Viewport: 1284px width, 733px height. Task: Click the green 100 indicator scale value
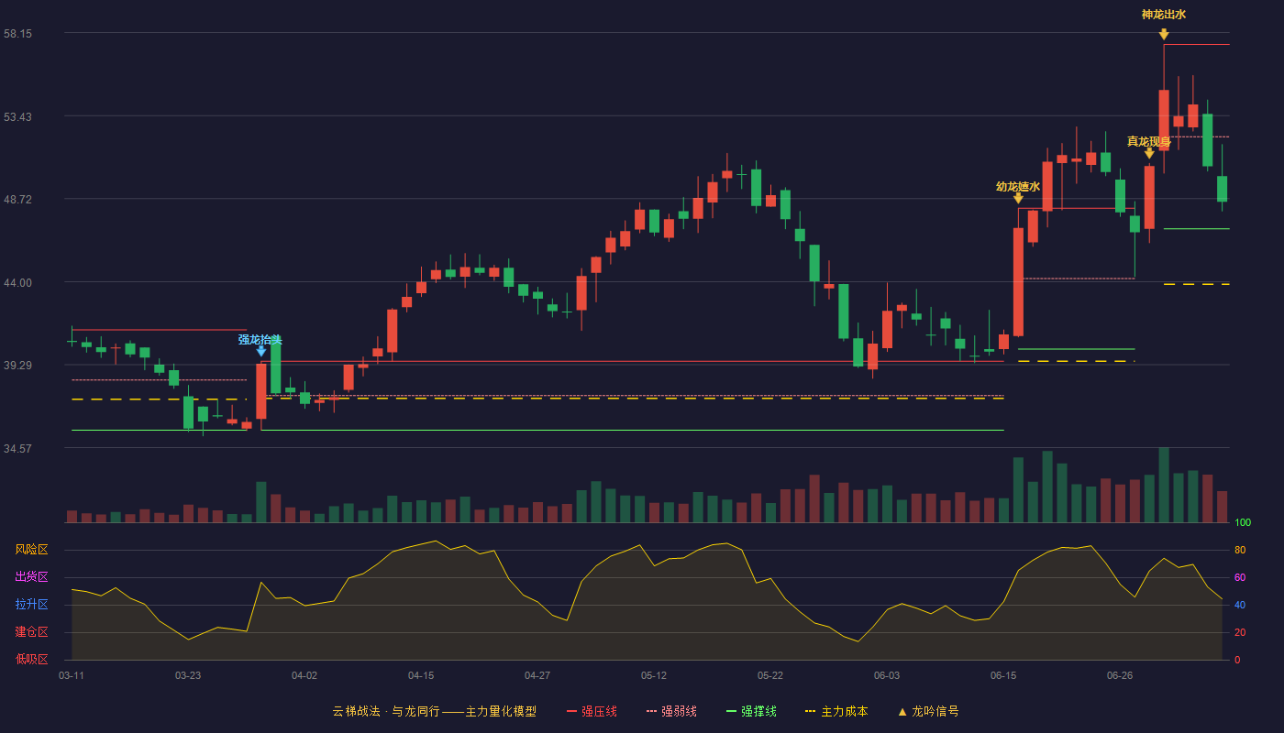(x=1243, y=523)
